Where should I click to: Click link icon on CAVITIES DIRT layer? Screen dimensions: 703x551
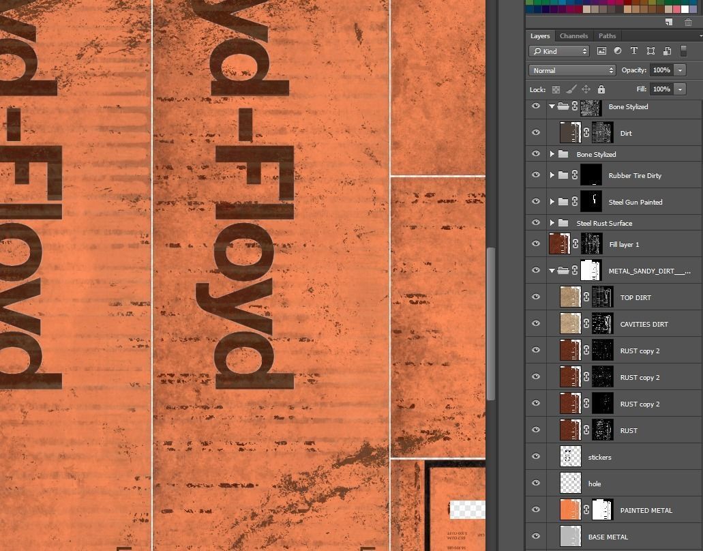[586, 324]
